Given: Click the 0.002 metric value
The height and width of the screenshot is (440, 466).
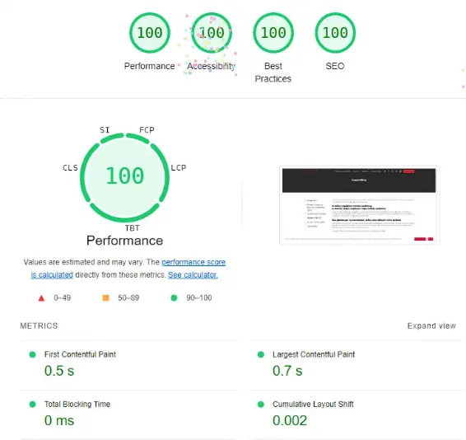Looking at the screenshot, I should 290,421.
